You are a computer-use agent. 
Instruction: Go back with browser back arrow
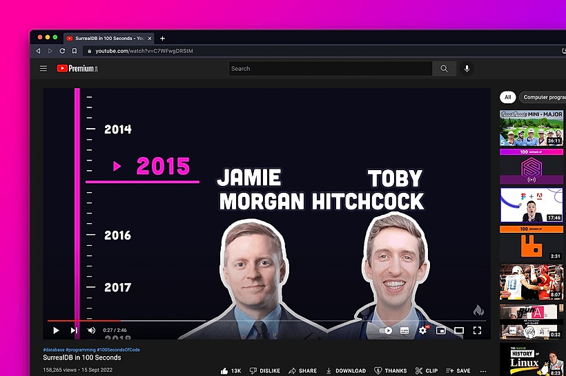tap(38, 51)
